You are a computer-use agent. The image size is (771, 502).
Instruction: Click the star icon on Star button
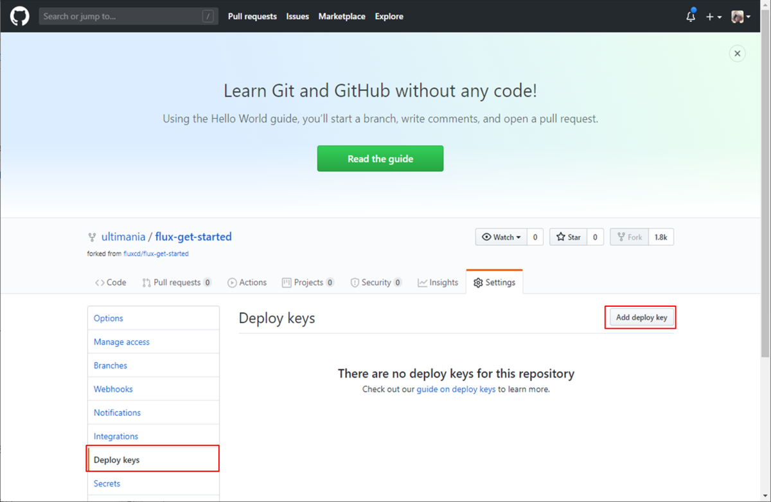point(561,237)
